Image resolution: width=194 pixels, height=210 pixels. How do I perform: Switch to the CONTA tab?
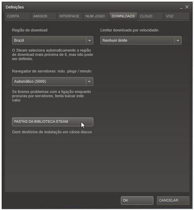(18, 16)
